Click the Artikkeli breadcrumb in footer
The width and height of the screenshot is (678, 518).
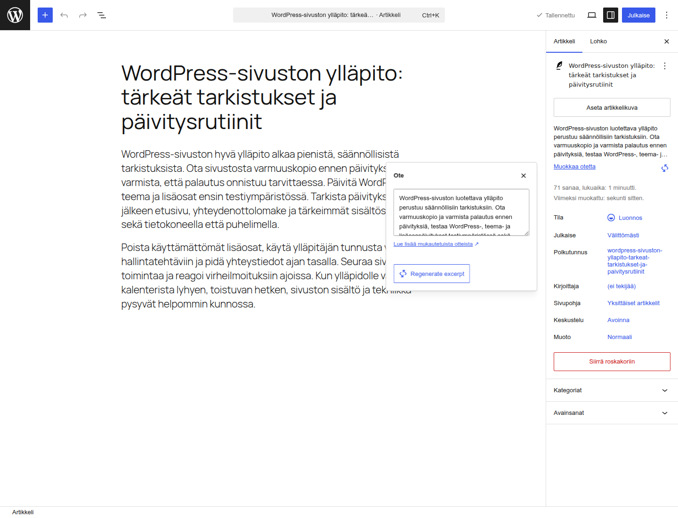(23, 512)
